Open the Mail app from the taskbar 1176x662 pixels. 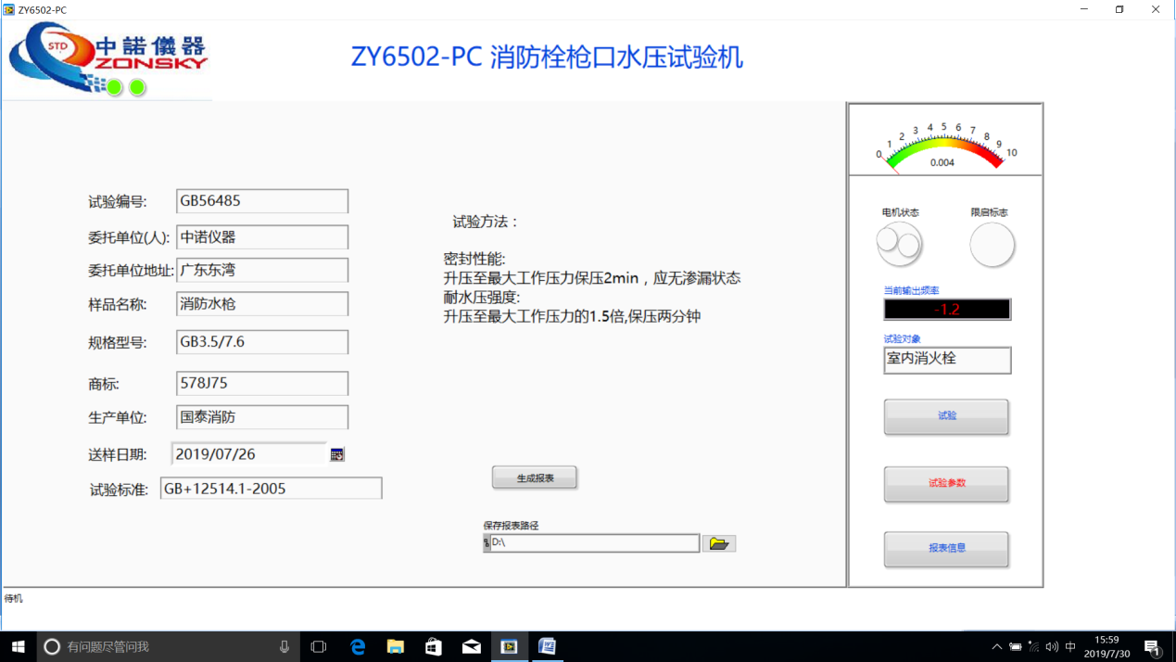[471, 646]
